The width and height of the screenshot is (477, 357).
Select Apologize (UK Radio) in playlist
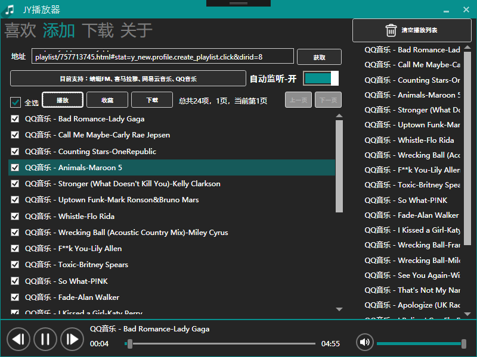point(412,305)
